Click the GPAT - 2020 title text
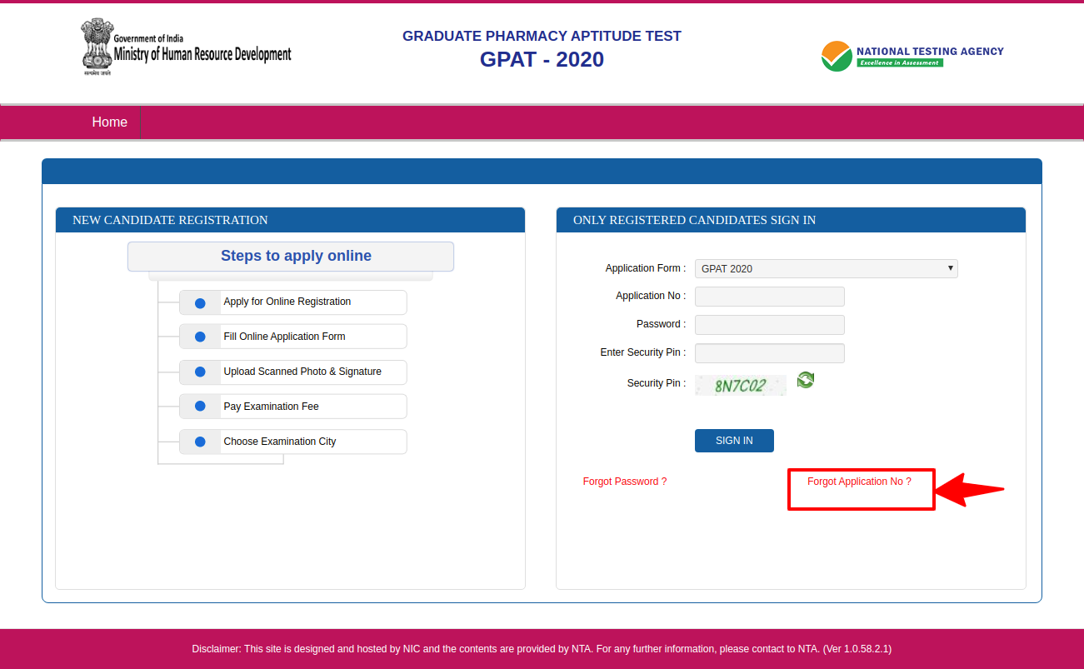Viewport: 1084px width, 669px height. pyautogui.click(x=542, y=60)
